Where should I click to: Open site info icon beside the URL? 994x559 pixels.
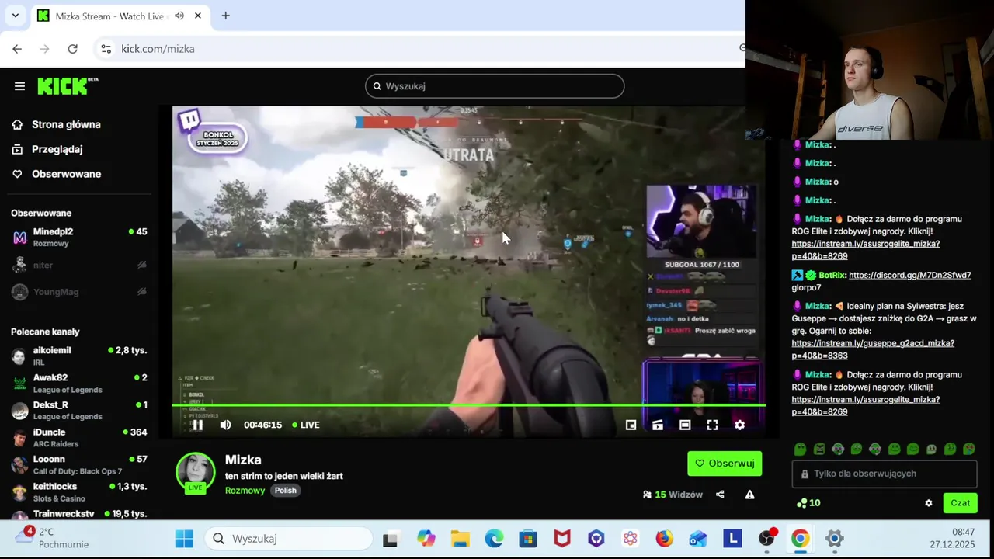point(106,49)
